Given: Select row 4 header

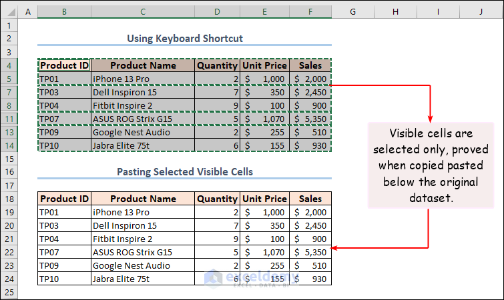Looking at the screenshot, I should (9, 65).
